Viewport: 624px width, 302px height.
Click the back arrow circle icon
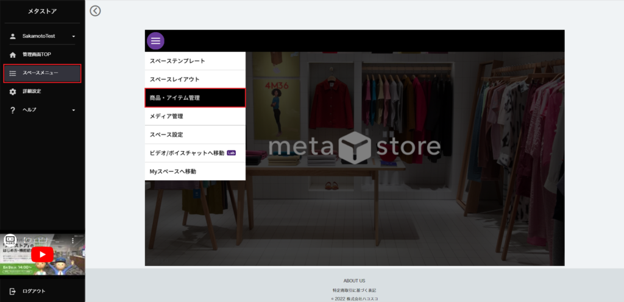coord(95,11)
